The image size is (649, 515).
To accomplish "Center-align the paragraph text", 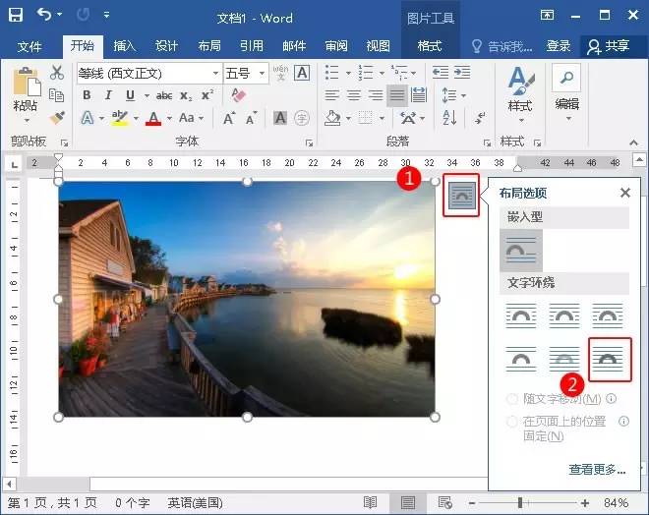I will point(353,95).
